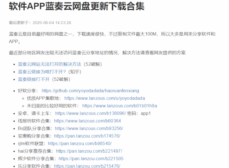Open the lanzous.com/b60364 link

[x=87, y=121]
